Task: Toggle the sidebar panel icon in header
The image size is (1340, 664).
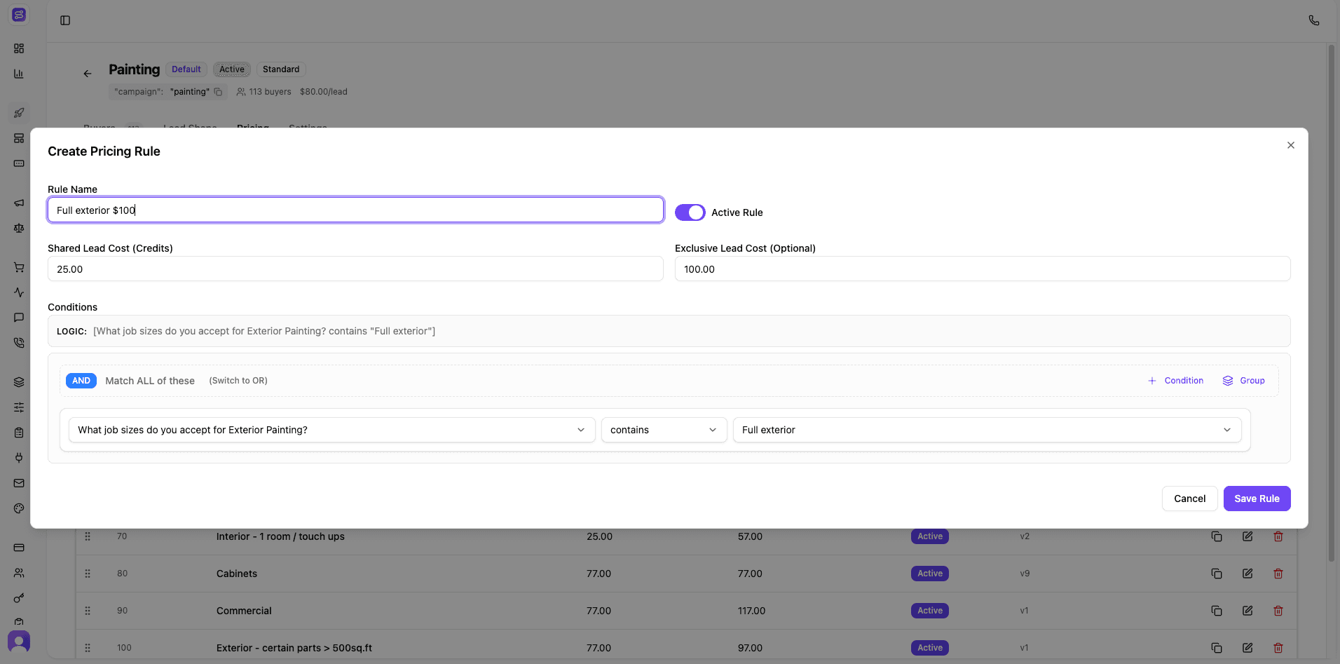Action: [65, 20]
